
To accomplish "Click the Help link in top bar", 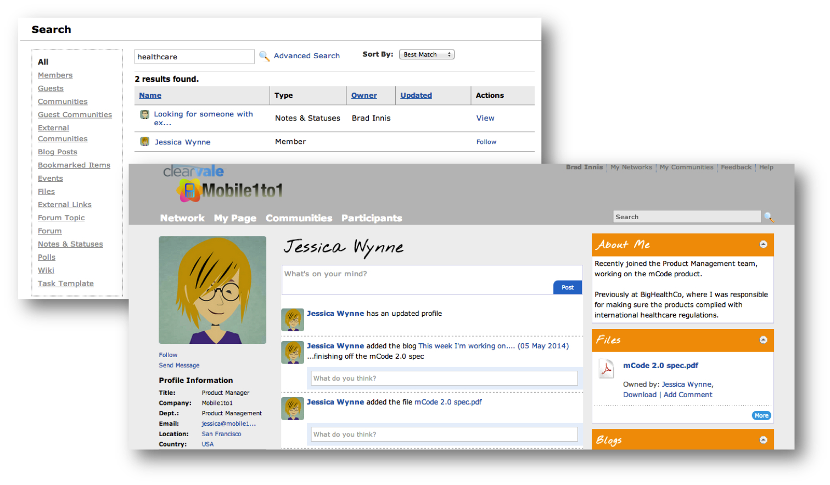I will pyautogui.click(x=766, y=168).
